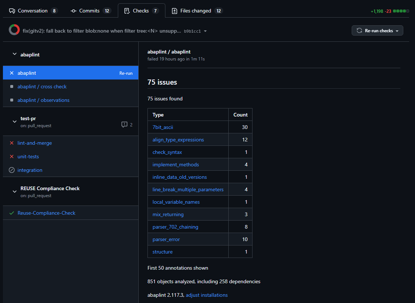Click the diffstat colored squares indicator

(401, 11)
